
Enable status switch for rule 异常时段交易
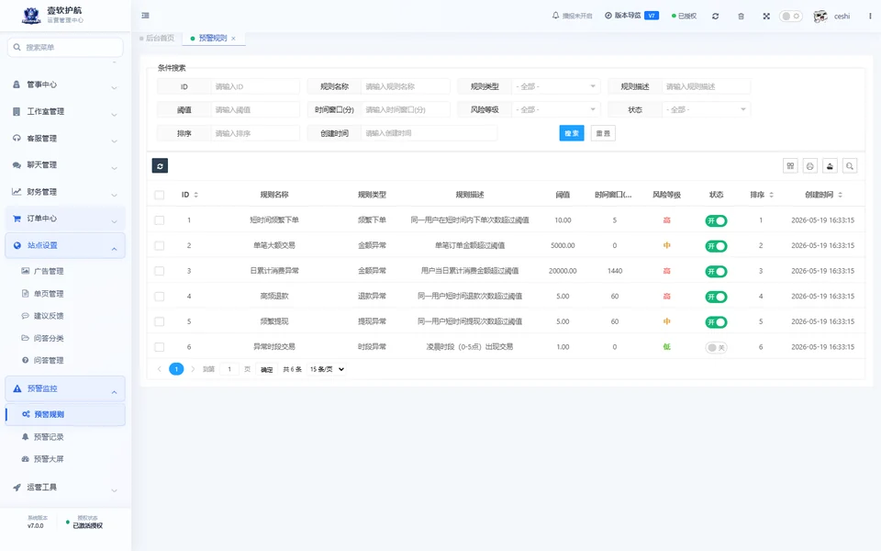716,347
